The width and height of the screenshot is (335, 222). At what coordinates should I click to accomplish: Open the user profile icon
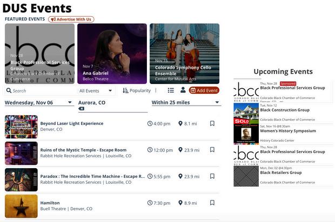183,90
